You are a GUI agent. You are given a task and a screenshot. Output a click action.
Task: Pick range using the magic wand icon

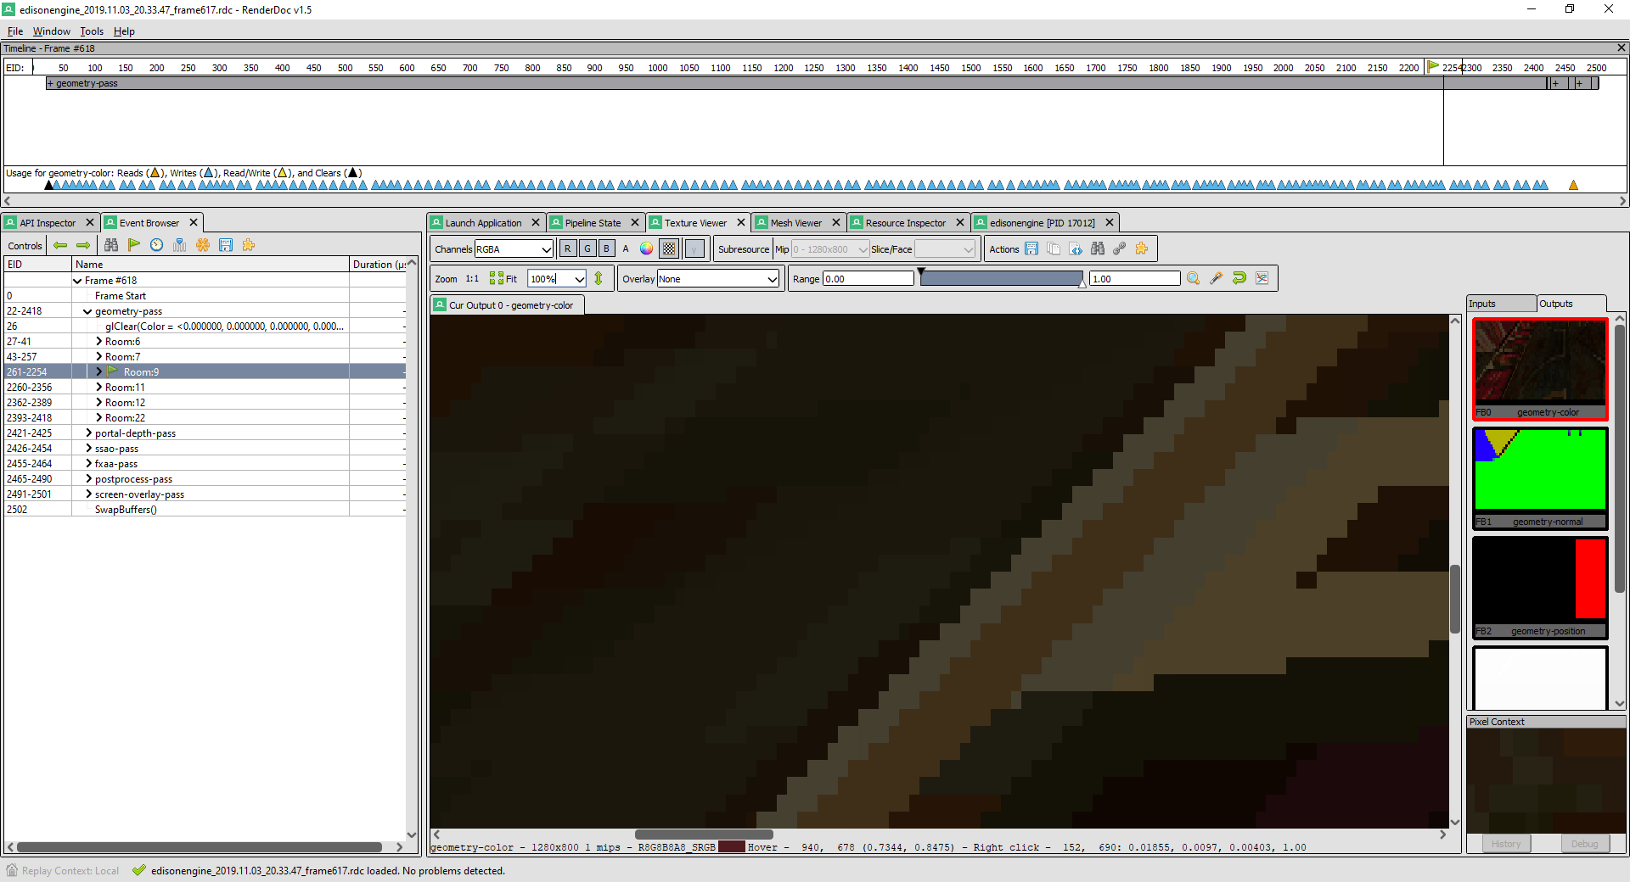[x=1217, y=278]
